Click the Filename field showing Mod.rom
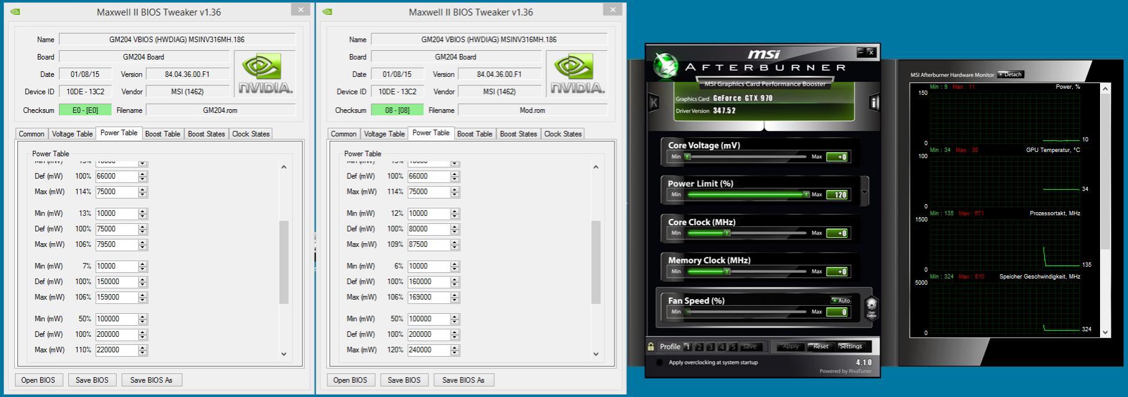 [x=532, y=110]
